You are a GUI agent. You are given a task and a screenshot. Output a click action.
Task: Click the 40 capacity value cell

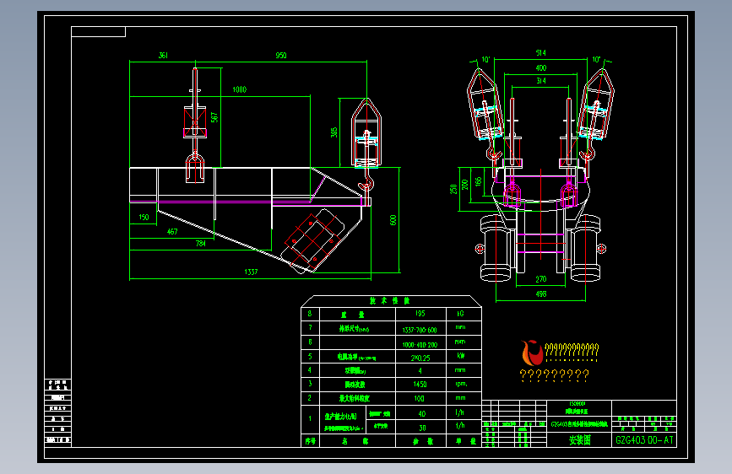tap(422, 414)
